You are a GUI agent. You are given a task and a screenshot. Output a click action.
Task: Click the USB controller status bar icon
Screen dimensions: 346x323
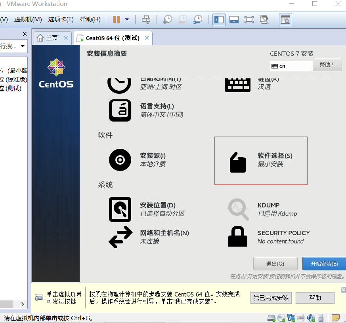[x=321, y=318]
